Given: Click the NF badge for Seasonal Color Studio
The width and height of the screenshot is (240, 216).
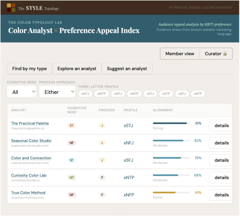Looking at the screenshot, I should pos(72,143).
